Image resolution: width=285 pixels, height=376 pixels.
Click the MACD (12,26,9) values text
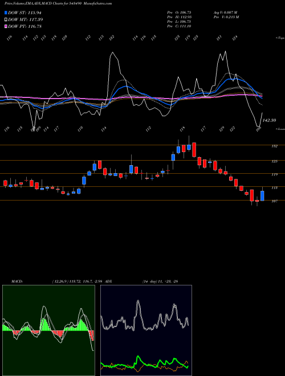(78, 281)
